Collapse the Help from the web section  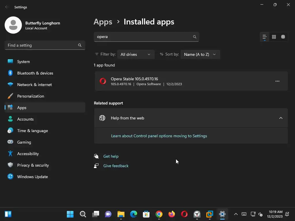point(281,118)
